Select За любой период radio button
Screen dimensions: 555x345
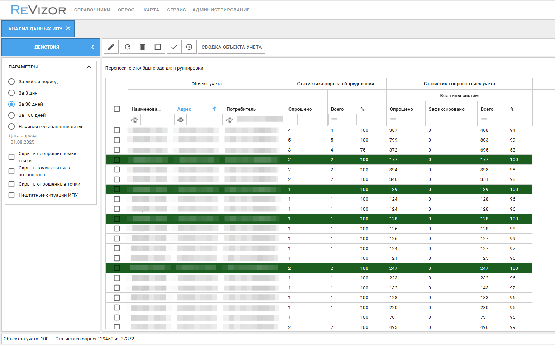click(11, 82)
